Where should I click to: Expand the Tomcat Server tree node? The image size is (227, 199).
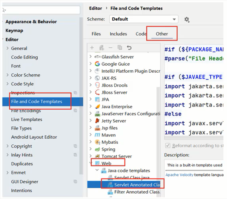pos(91,156)
